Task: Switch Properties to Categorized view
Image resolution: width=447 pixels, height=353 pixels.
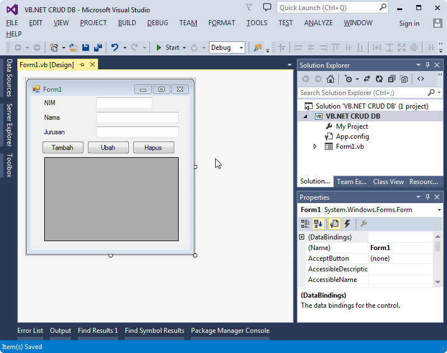Action: click(x=305, y=224)
